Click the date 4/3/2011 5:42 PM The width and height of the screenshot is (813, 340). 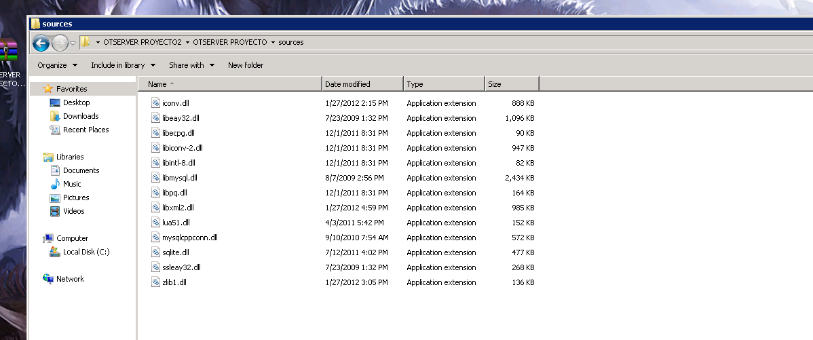click(x=355, y=223)
